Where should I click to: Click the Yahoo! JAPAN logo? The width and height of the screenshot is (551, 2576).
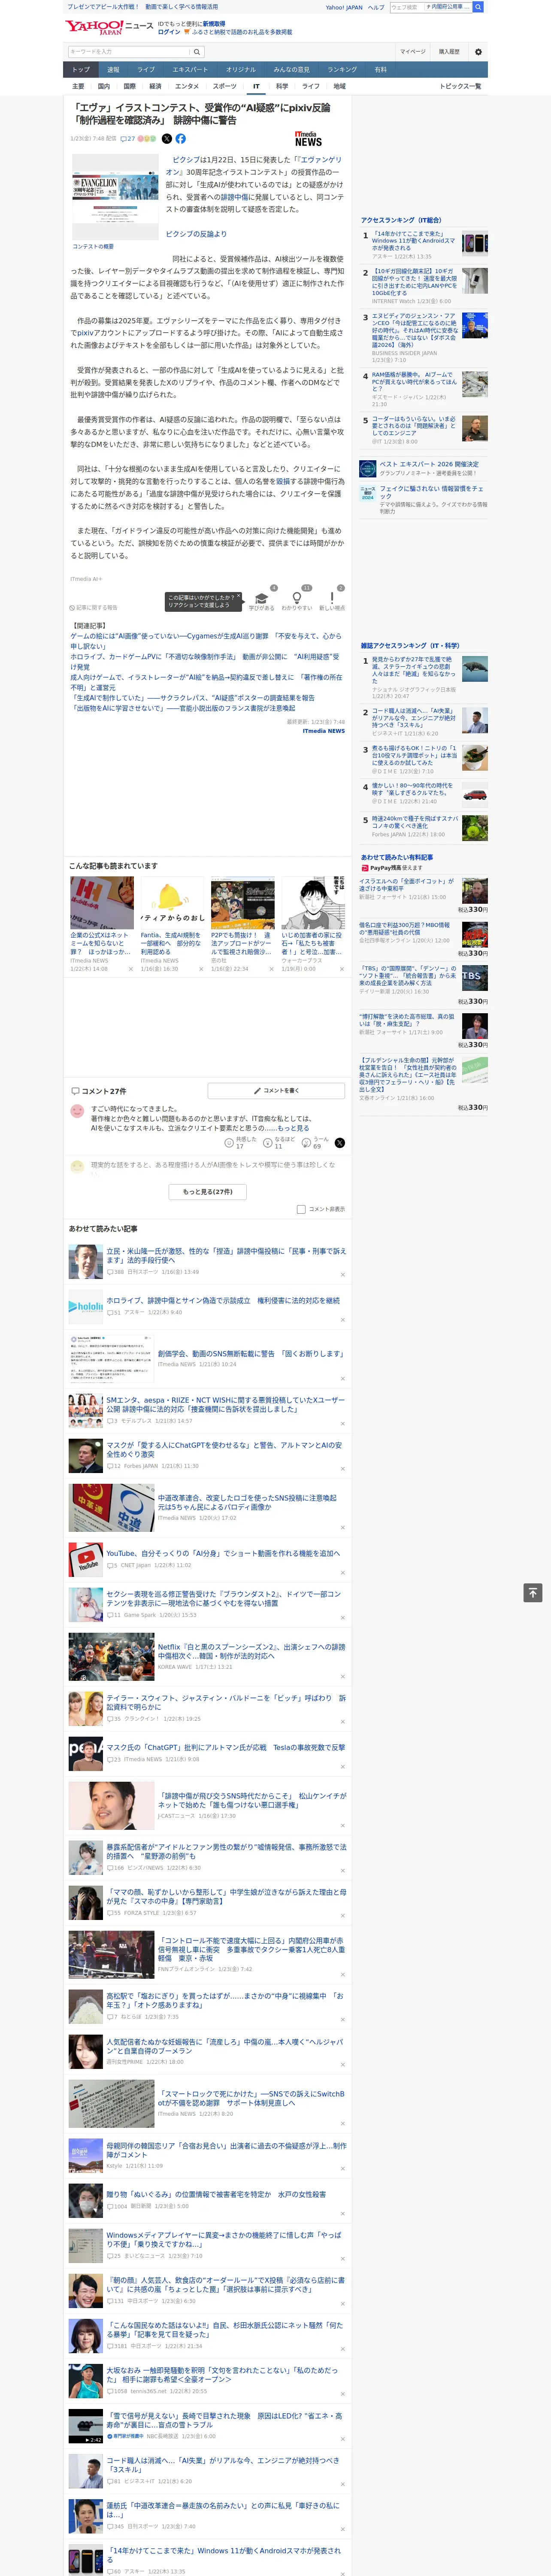pos(95,27)
